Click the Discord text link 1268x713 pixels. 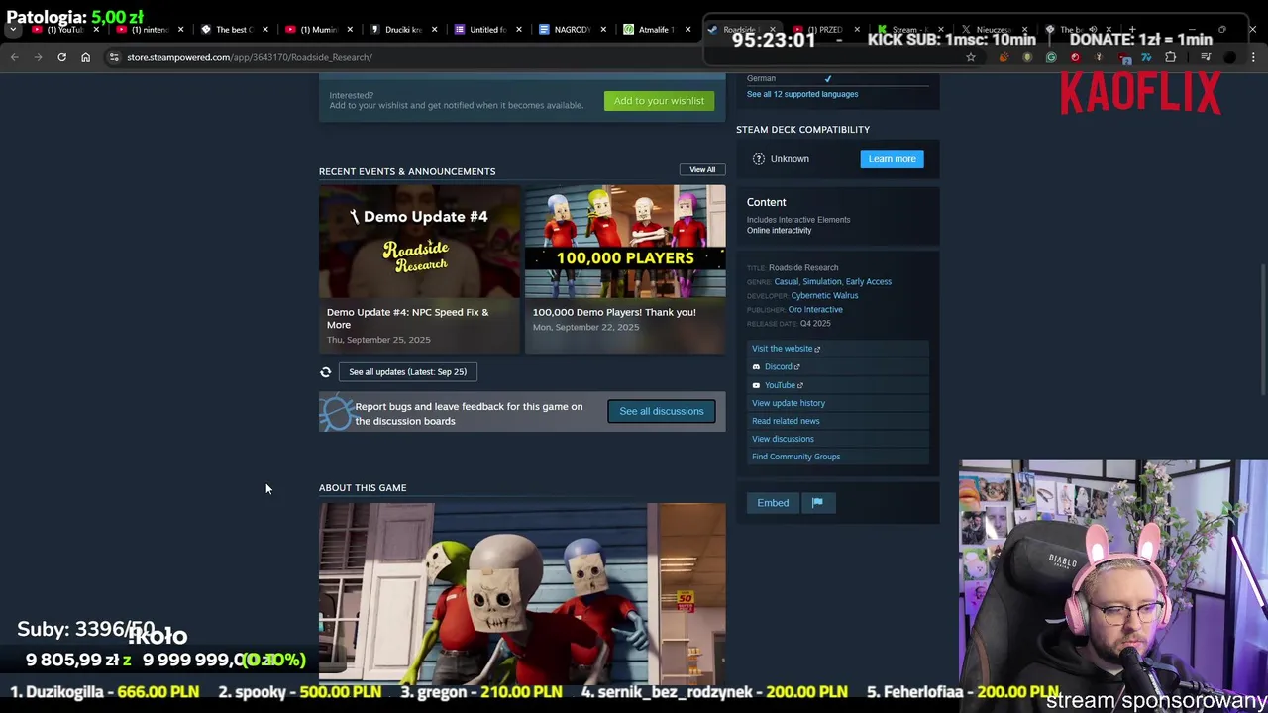click(x=778, y=367)
